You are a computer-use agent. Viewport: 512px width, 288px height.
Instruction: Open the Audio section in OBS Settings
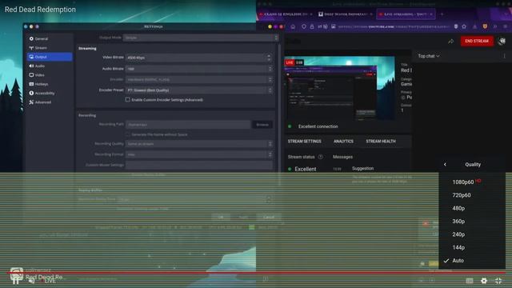pyautogui.click(x=50, y=66)
